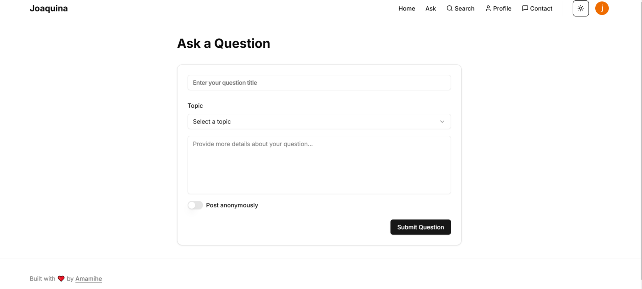Click the red heart icon in footer
This screenshot has width=642, height=289.
tap(61, 279)
